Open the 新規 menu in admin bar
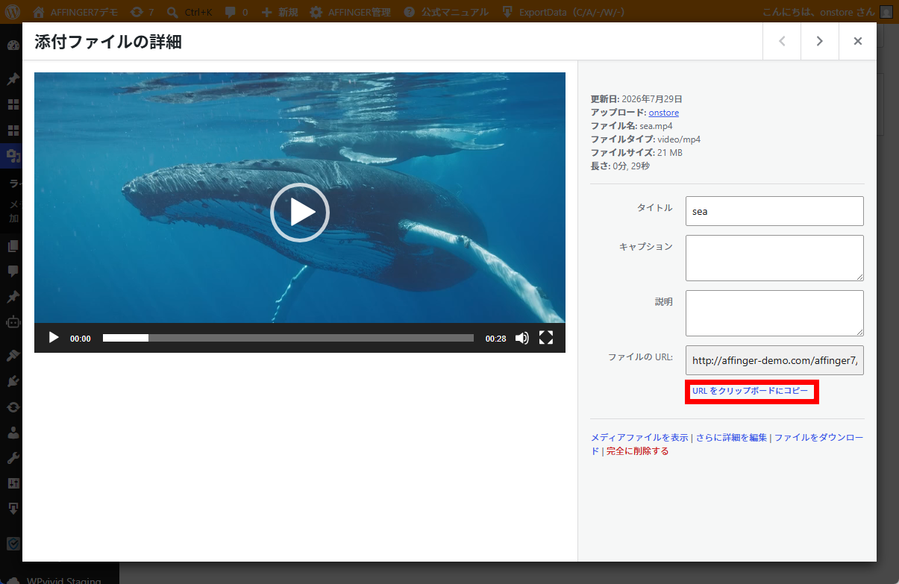Image resolution: width=899 pixels, height=584 pixels. point(280,12)
